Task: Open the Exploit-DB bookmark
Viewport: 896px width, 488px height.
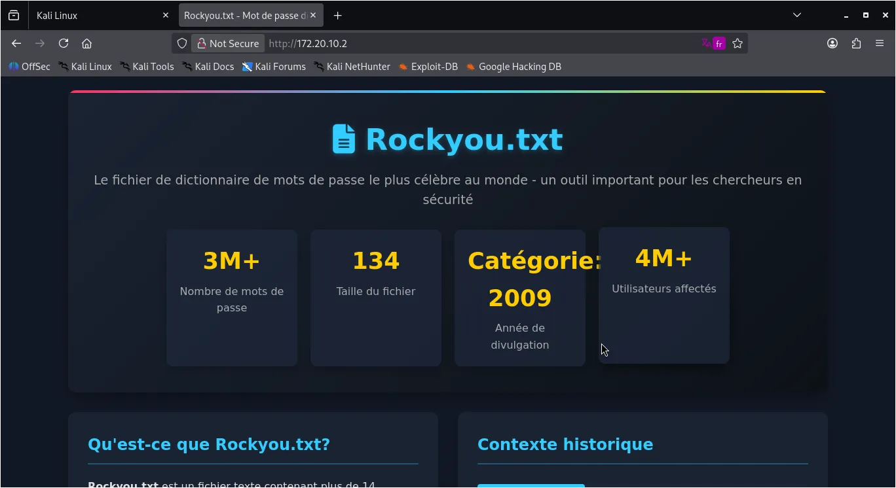Action: pyautogui.click(x=428, y=66)
